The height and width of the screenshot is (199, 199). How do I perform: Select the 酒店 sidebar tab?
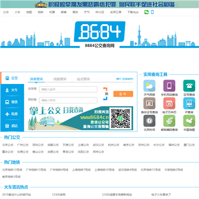pyautogui.click(x=12, y=126)
